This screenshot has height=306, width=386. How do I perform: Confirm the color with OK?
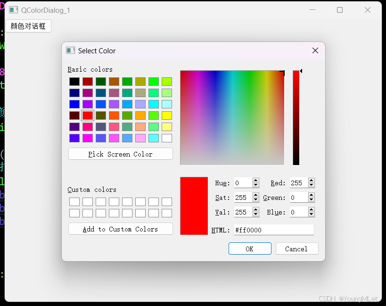250,248
